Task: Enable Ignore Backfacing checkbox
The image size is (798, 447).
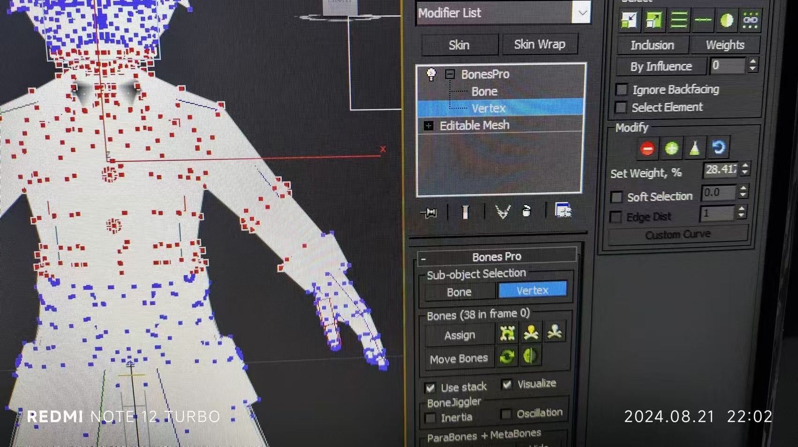Action: coord(622,89)
